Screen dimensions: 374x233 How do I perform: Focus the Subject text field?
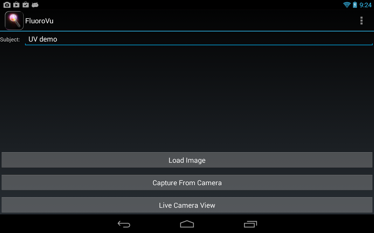coord(199,39)
